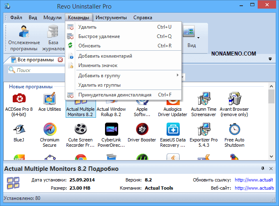The width and height of the screenshot is (279, 206).
Task: Select the Ace Utilities icon
Action: pos(49,99)
